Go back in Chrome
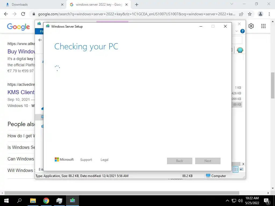Viewport: 275px width, 206px height. [x=6, y=14]
